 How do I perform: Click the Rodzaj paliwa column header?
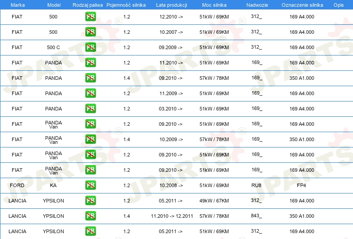pos(88,5)
